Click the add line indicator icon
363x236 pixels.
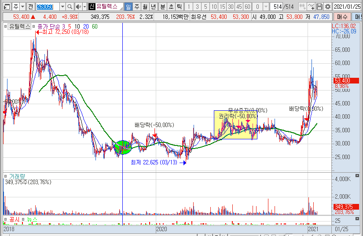(x=311, y=7)
